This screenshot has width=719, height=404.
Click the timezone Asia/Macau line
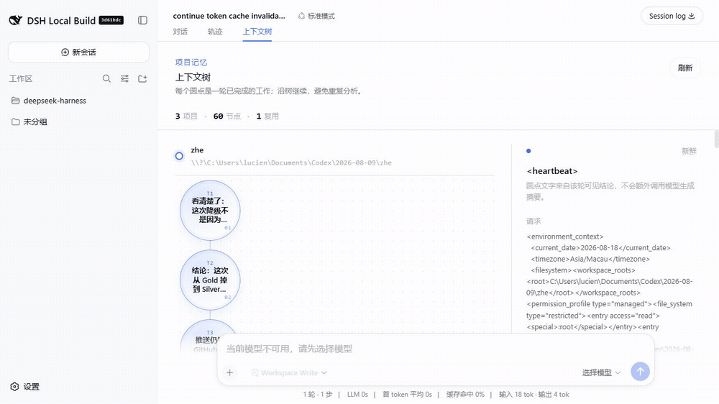click(x=590, y=259)
